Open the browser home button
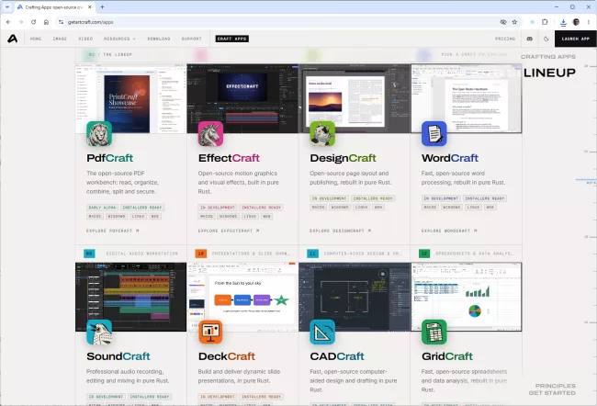Screen dimensions: 597x406 pyautogui.click(x=46, y=22)
